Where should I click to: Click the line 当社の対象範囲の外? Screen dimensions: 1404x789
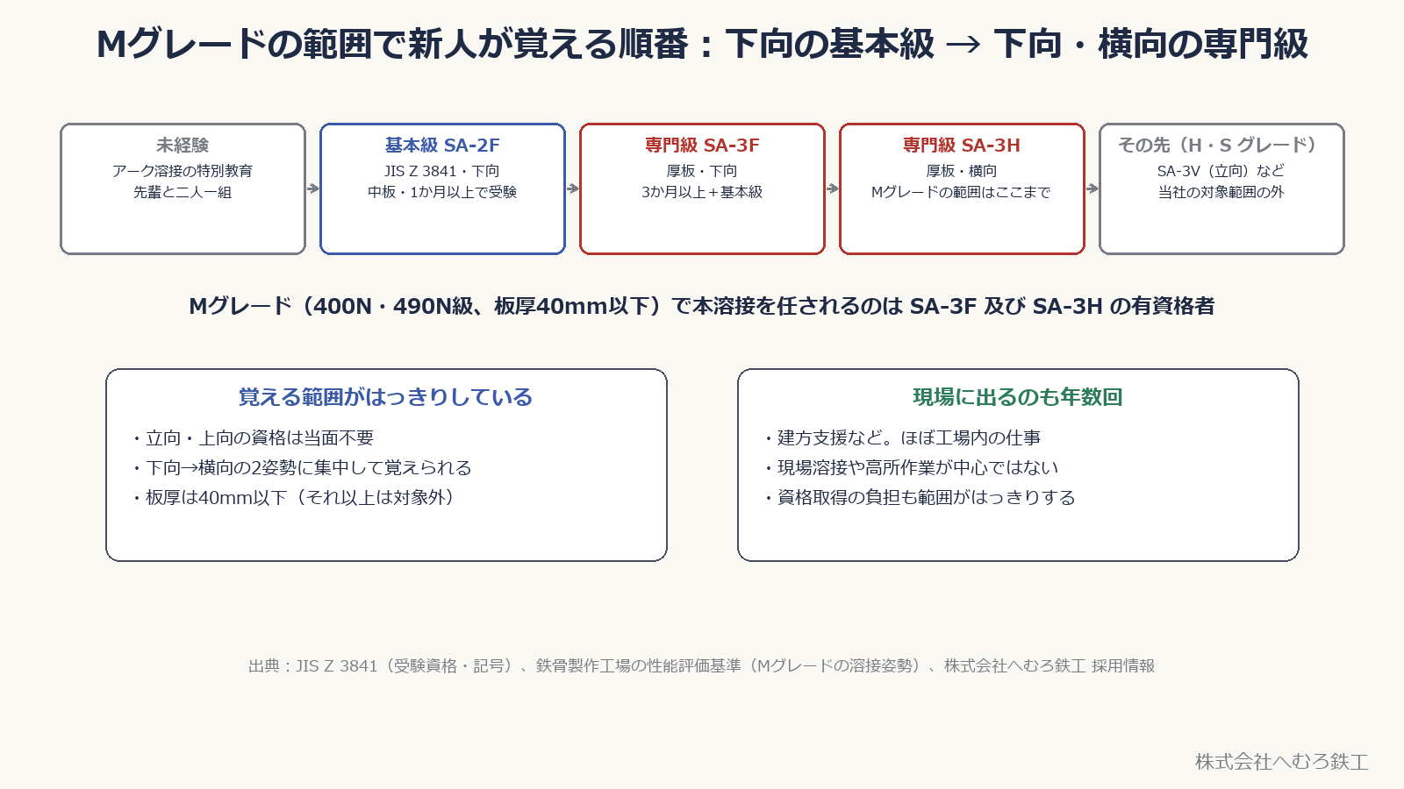click(x=1221, y=192)
